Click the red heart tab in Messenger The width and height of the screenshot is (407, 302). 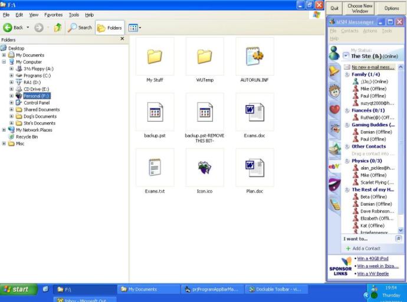pyautogui.click(x=334, y=109)
